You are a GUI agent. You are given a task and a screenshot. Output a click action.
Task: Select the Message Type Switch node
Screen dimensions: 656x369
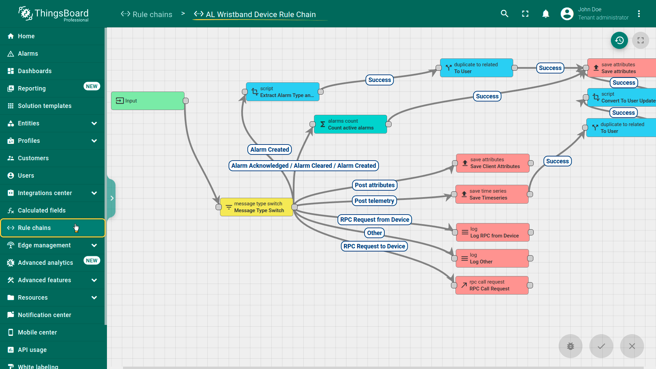256,207
